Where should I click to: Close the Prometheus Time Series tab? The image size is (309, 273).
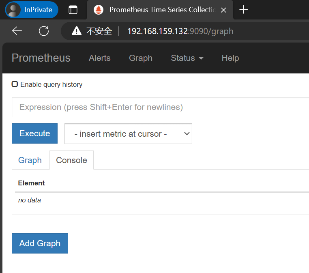(223, 10)
